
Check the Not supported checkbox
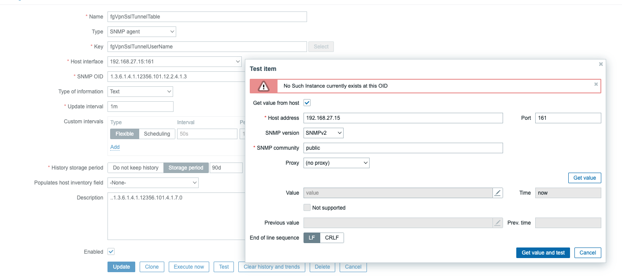coord(307,208)
